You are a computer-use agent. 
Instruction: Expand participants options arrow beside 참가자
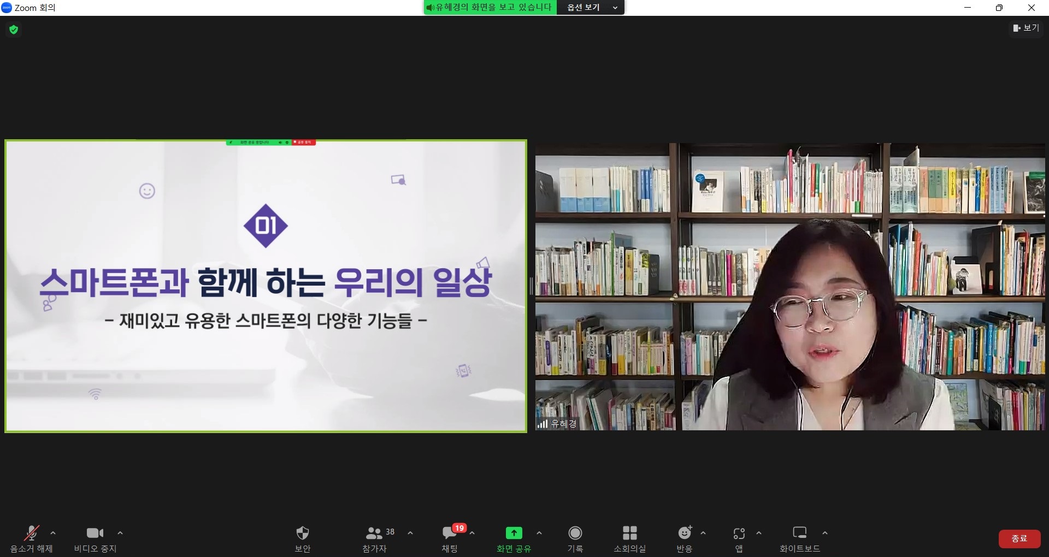(x=410, y=533)
